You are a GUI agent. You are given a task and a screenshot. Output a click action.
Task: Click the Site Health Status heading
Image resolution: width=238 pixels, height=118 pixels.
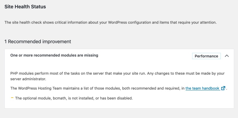[x=25, y=7]
